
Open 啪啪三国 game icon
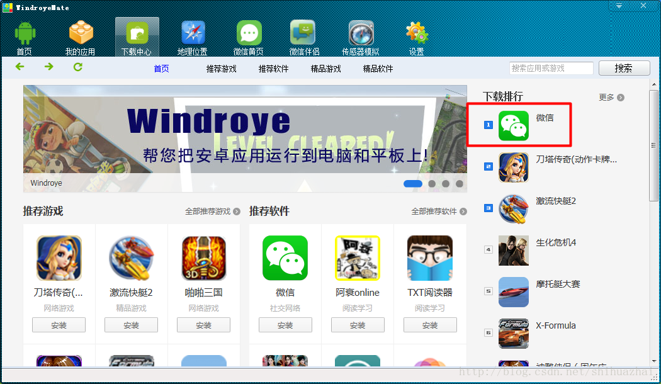(204, 258)
